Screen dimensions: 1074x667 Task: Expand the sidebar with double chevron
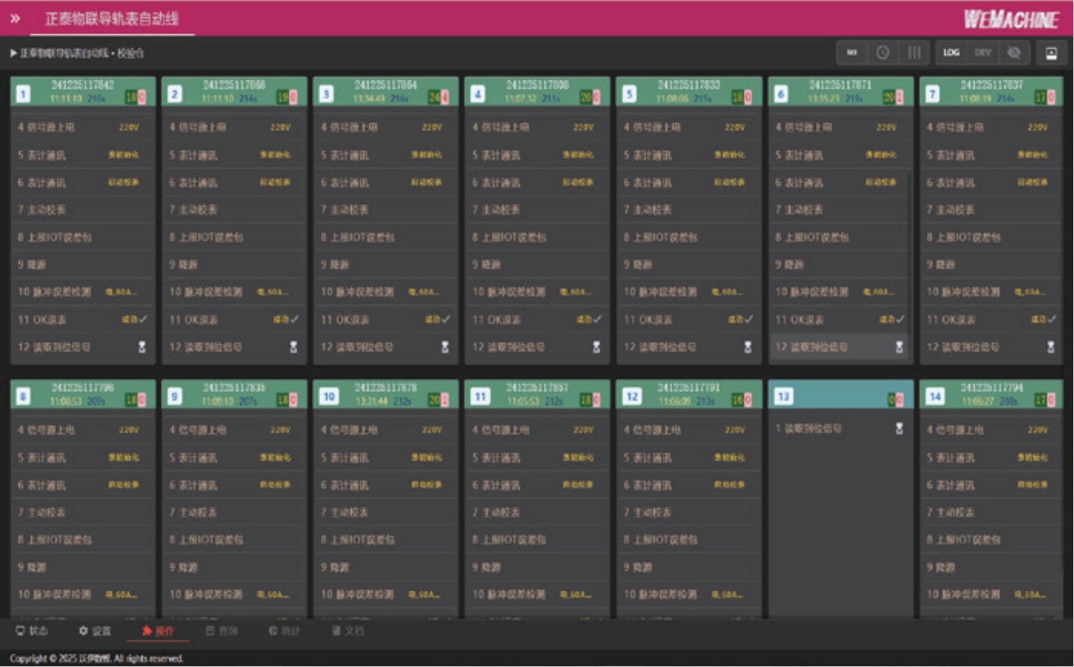point(15,19)
